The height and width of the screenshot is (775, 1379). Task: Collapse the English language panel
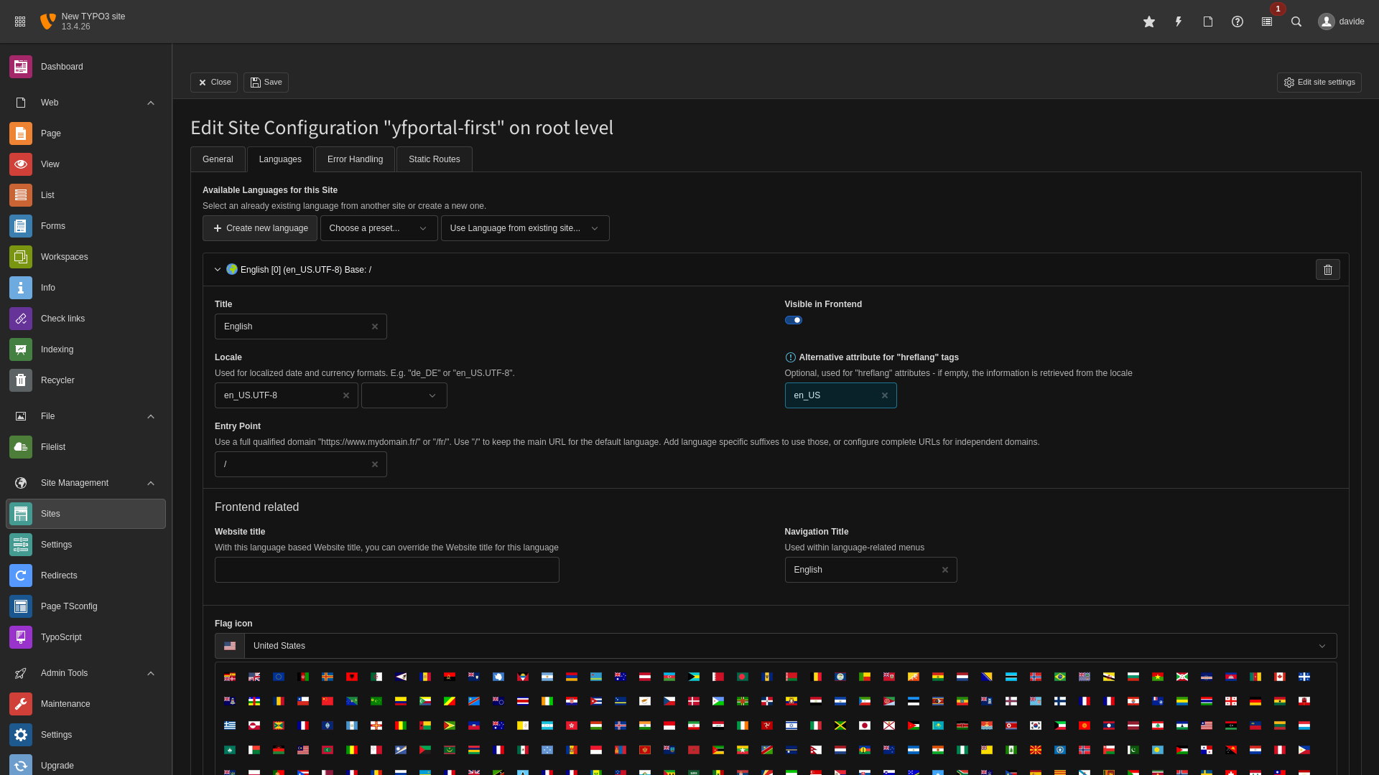click(218, 270)
